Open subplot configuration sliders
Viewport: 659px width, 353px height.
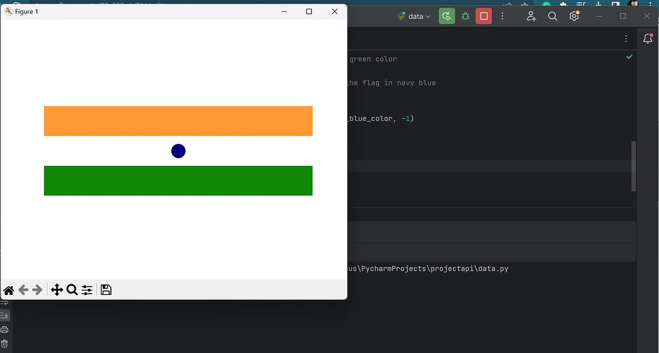click(87, 290)
